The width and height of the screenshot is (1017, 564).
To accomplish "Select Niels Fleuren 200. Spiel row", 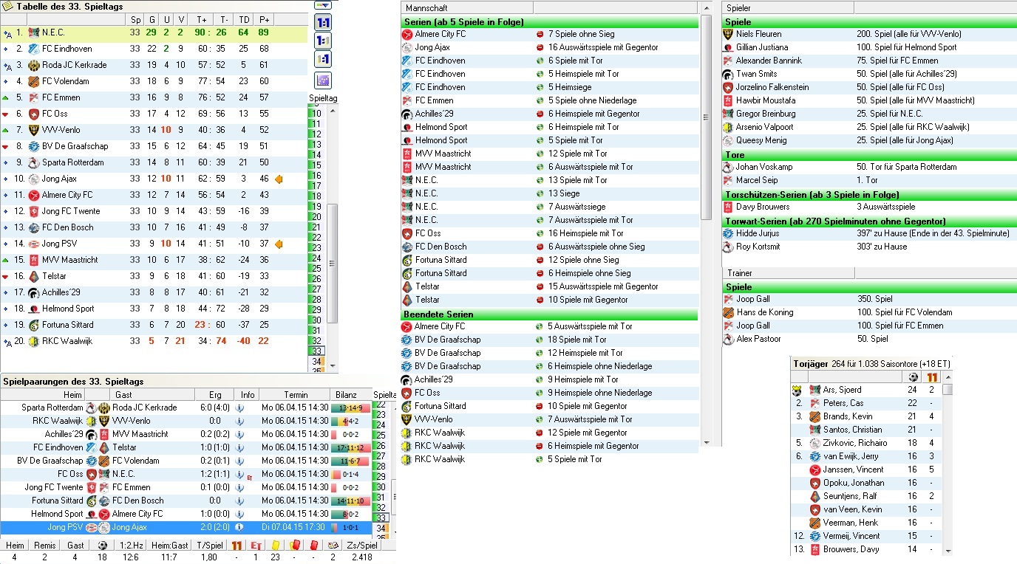I will [x=869, y=34].
